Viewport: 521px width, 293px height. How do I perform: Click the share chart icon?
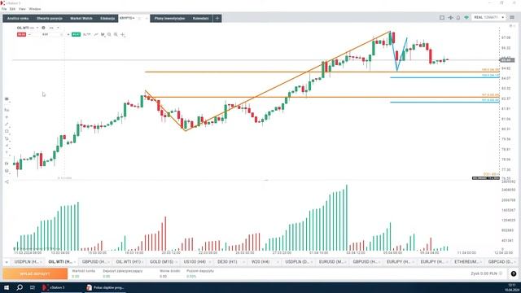(7, 181)
